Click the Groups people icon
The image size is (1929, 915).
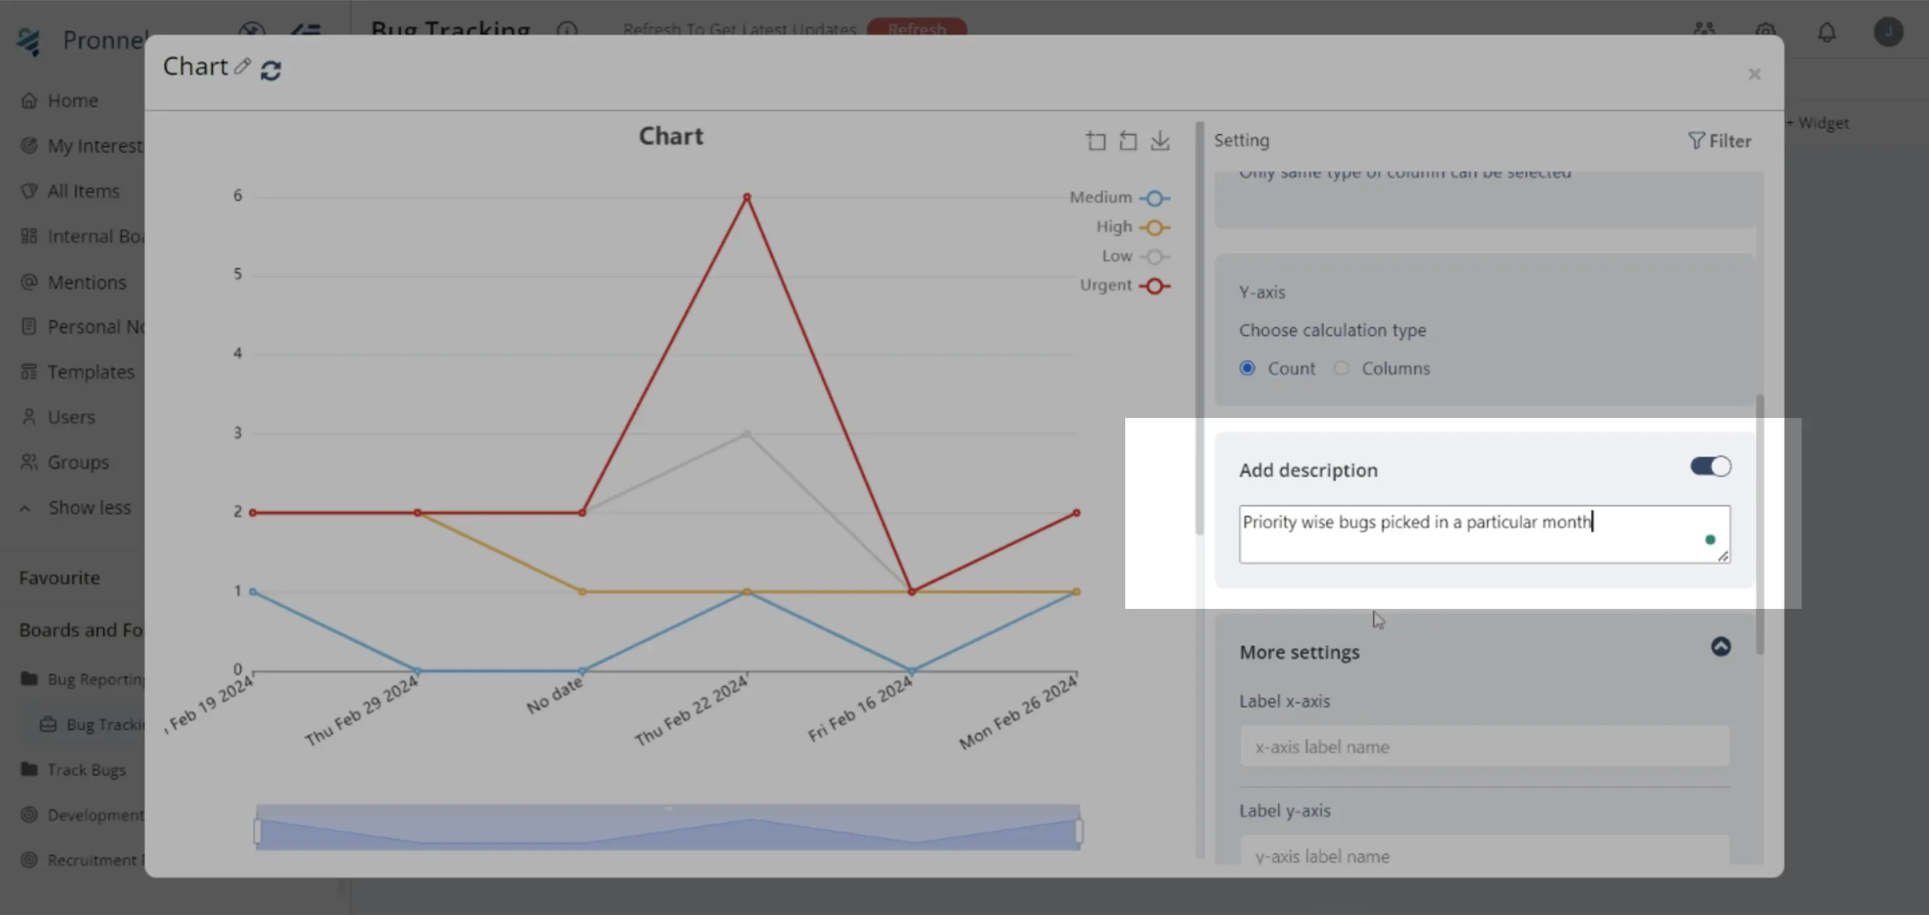28,463
